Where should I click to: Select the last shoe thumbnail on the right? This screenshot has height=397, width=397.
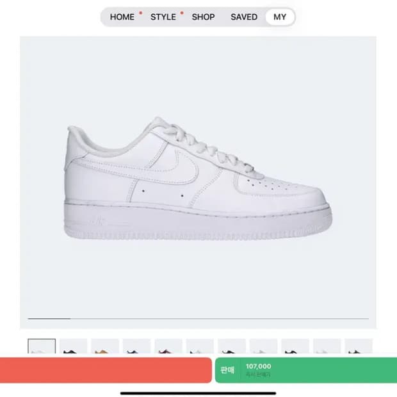[359, 346]
